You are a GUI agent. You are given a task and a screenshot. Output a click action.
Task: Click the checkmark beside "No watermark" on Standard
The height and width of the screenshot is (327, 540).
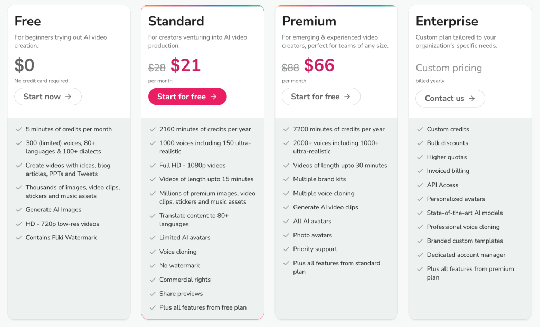(x=151, y=266)
